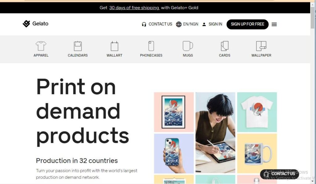The width and height of the screenshot is (316, 184).
Task: Click the framed wall art thumbnail
Action: tap(174, 112)
